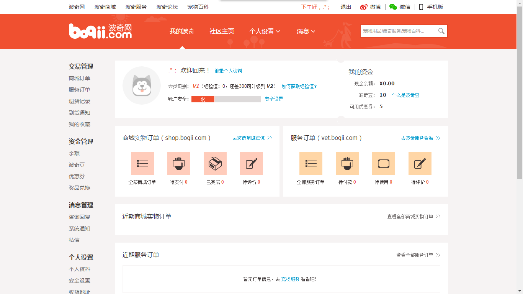The image size is (523, 294).
Task: Focus the search input field
Action: coord(399,31)
